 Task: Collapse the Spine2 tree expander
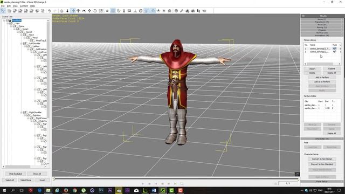coord(18,32)
